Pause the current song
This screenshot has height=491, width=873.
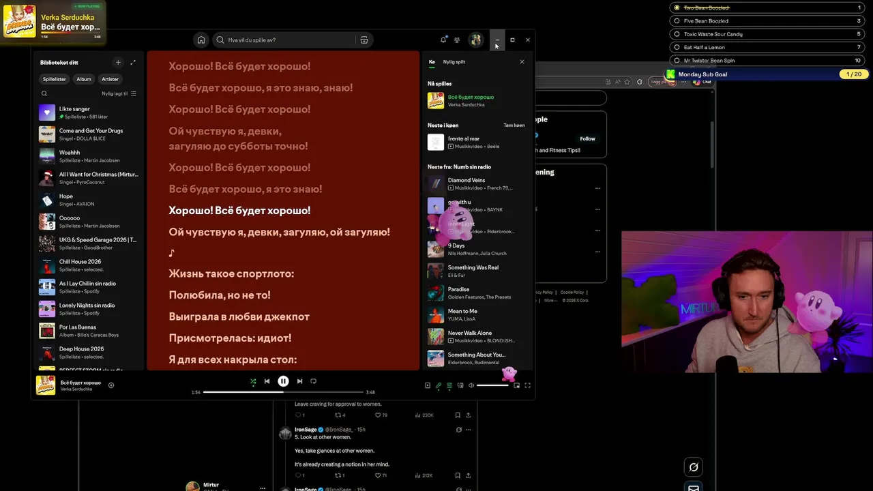(283, 381)
